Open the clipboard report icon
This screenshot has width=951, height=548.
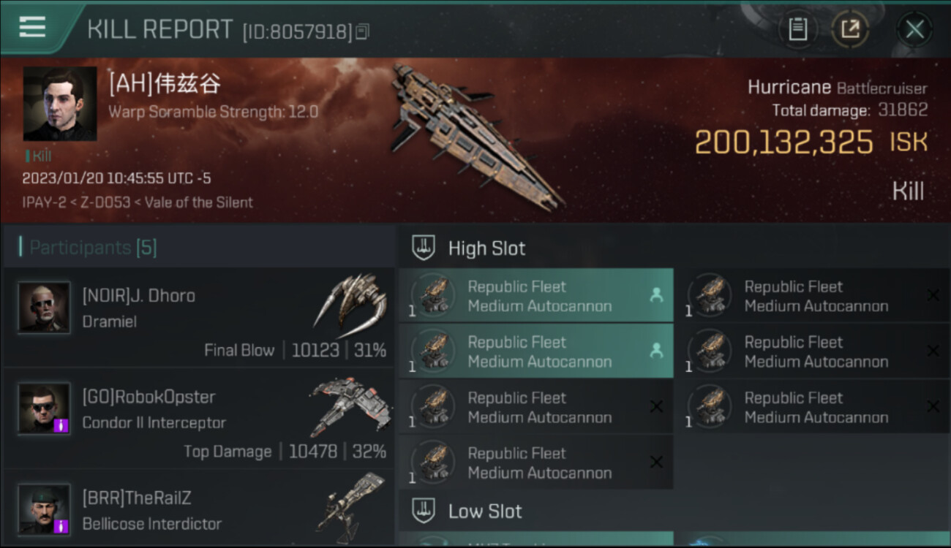tap(797, 29)
